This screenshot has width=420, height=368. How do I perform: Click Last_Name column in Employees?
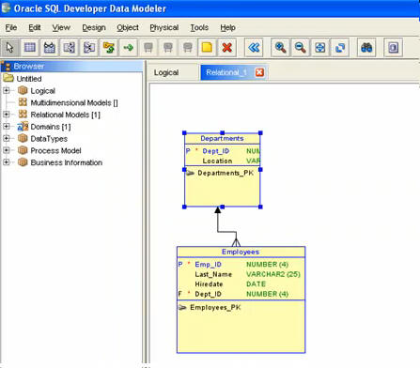click(213, 274)
